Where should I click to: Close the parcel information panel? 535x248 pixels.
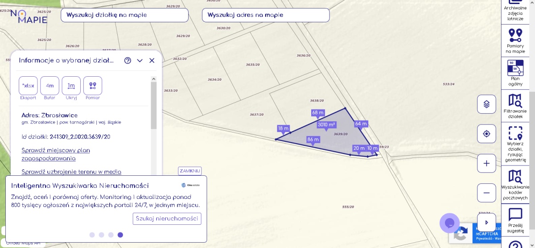[152, 61]
